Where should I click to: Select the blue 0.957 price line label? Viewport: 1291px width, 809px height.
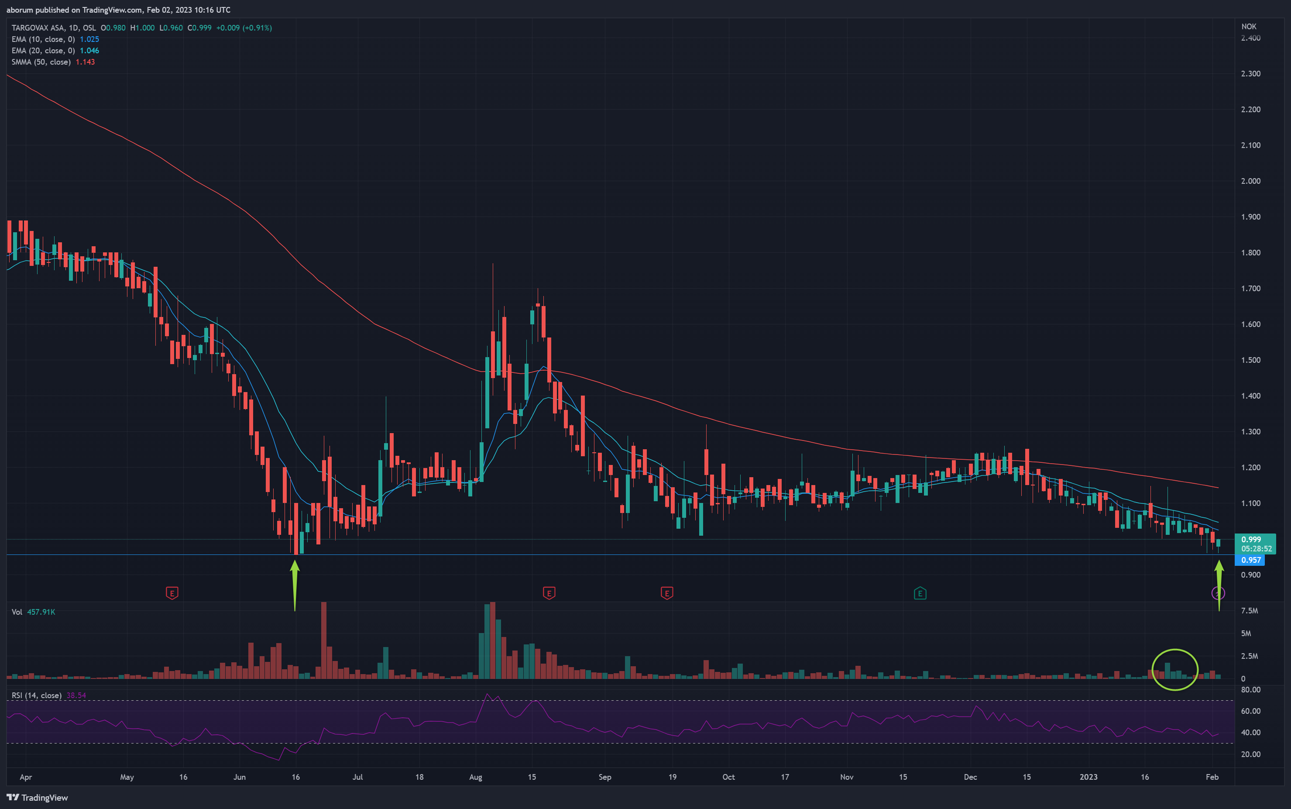coord(1250,560)
